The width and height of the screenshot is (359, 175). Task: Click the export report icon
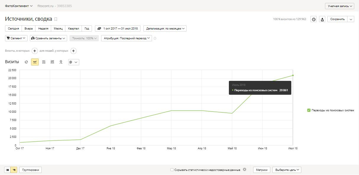click(322, 19)
